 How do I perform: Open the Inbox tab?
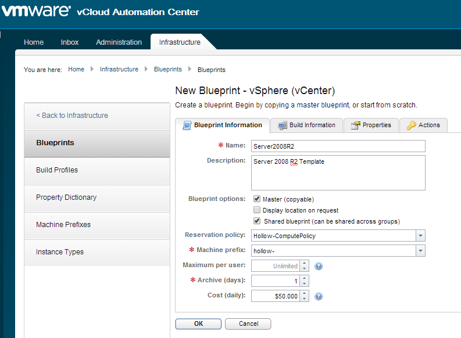tap(70, 42)
